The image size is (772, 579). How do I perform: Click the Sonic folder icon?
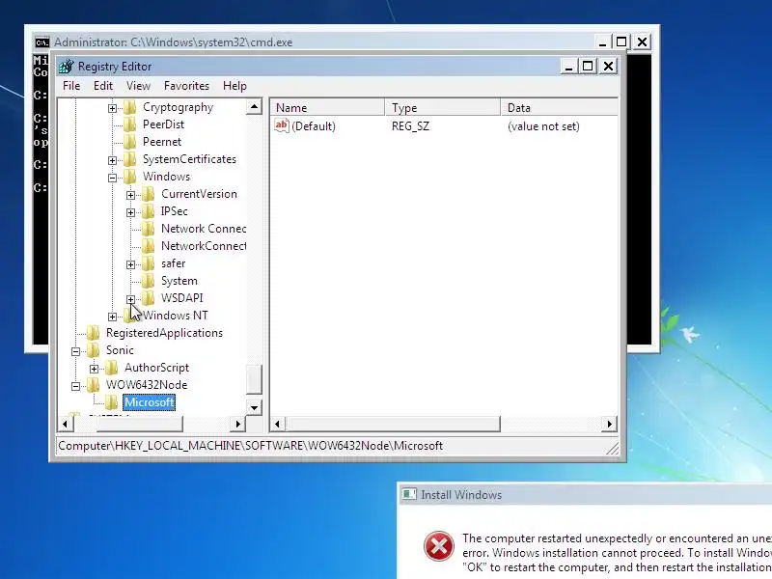pyautogui.click(x=93, y=350)
